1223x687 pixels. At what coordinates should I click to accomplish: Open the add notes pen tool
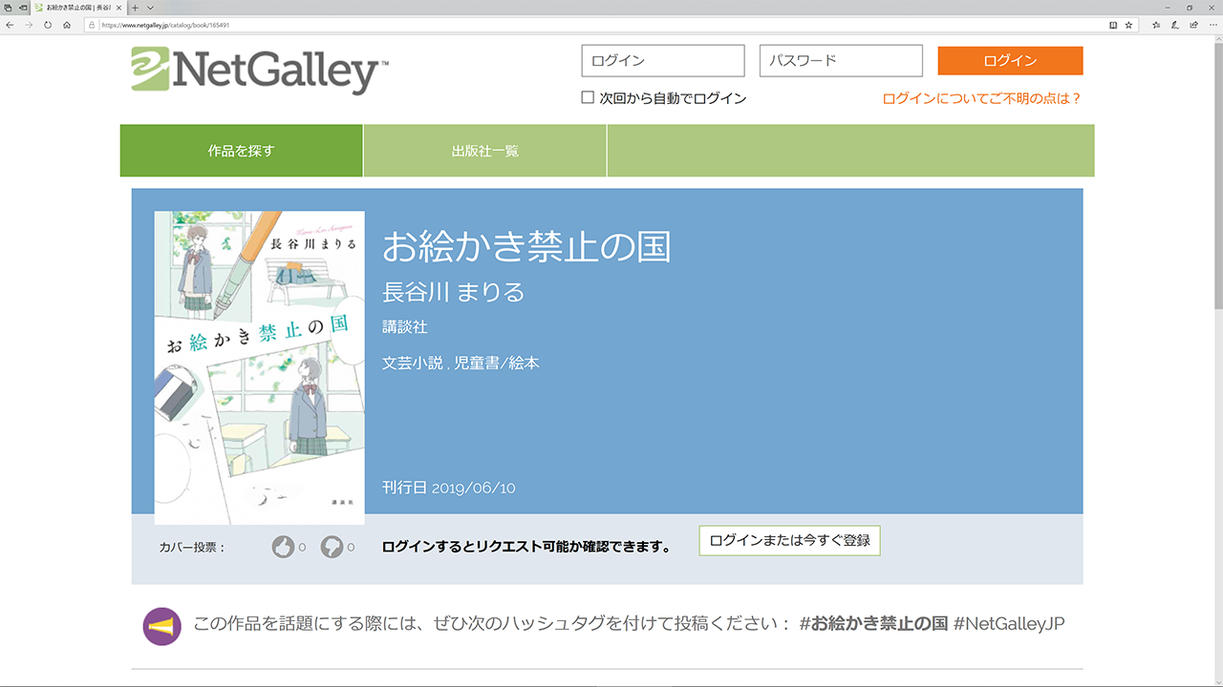pyautogui.click(x=1175, y=25)
